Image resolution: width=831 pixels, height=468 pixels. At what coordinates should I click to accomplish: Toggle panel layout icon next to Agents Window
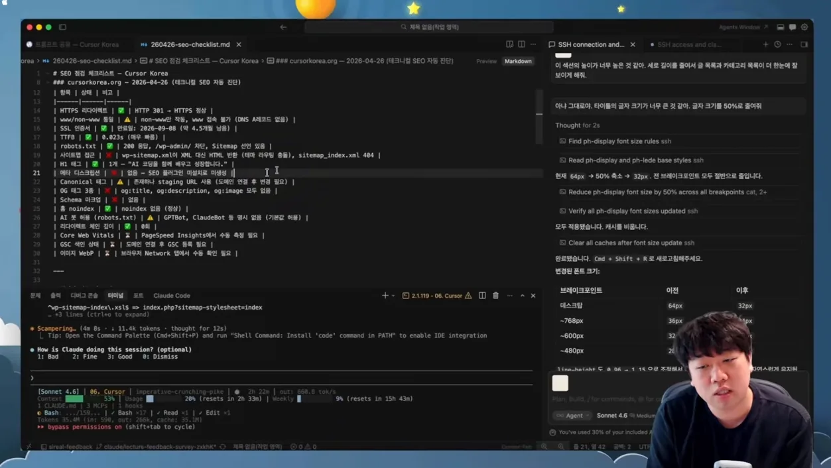tap(781, 27)
